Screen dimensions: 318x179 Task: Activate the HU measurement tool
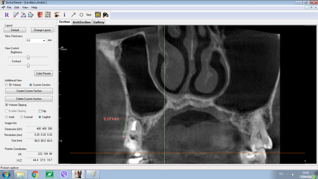click(x=98, y=15)
